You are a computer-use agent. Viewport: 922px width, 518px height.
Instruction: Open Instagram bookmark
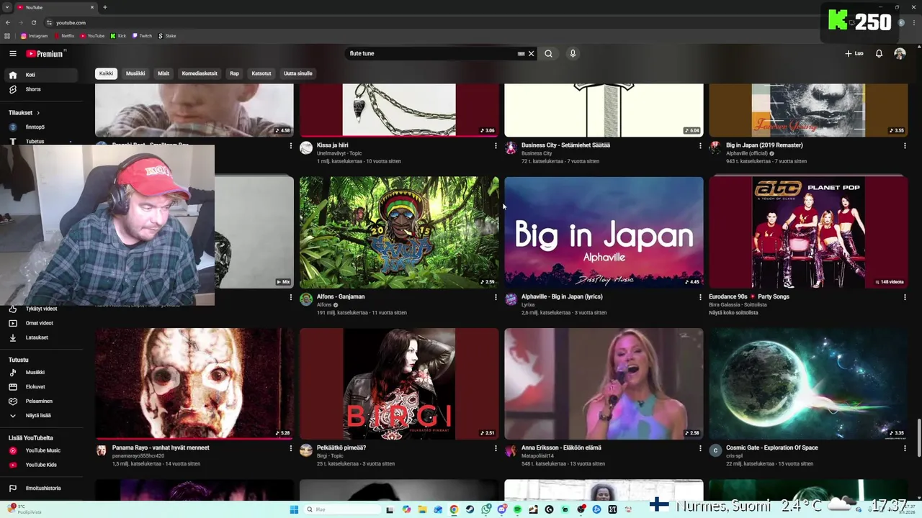tap(34, 36)
